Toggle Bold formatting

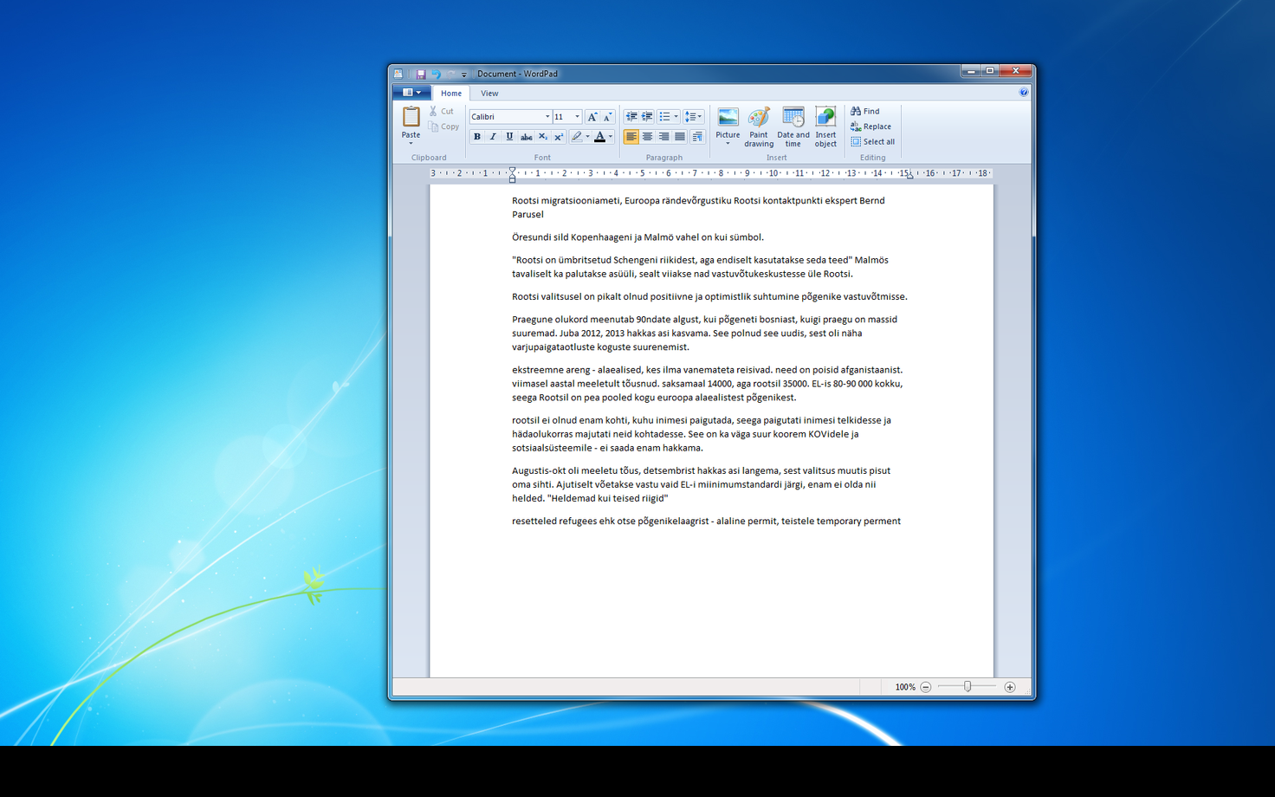click(x=476, y=137)
